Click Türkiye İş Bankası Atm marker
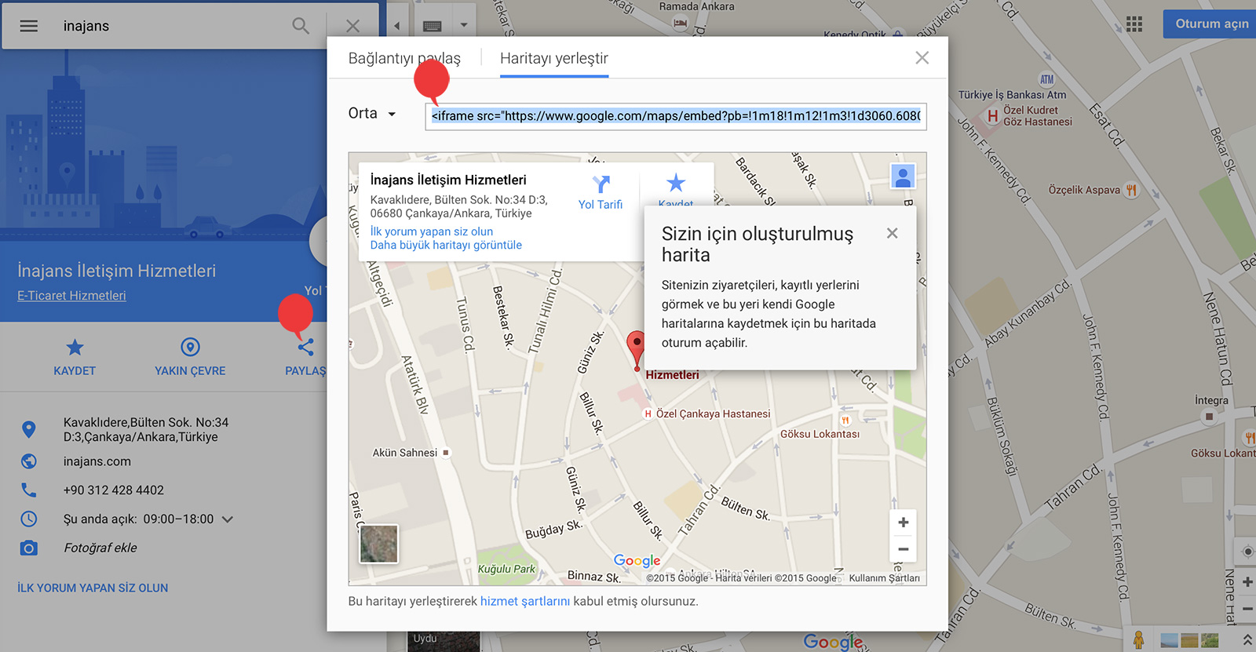Viewport: 1256px width, 652px height. pyautogui.click(x=1047, y=79)
